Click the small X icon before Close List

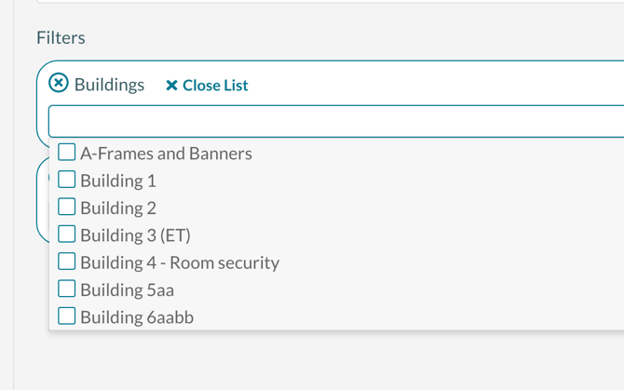point(171,86)
